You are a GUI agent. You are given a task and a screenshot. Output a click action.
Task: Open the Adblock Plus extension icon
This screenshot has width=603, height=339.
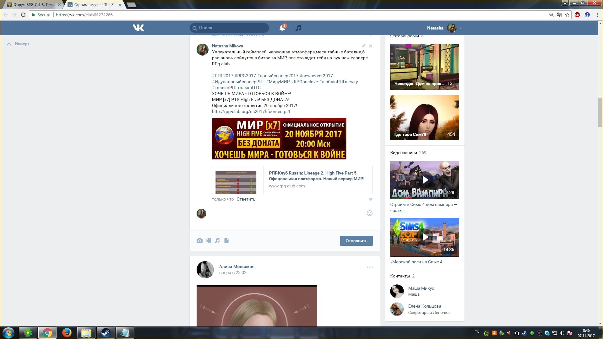point(577,15)
